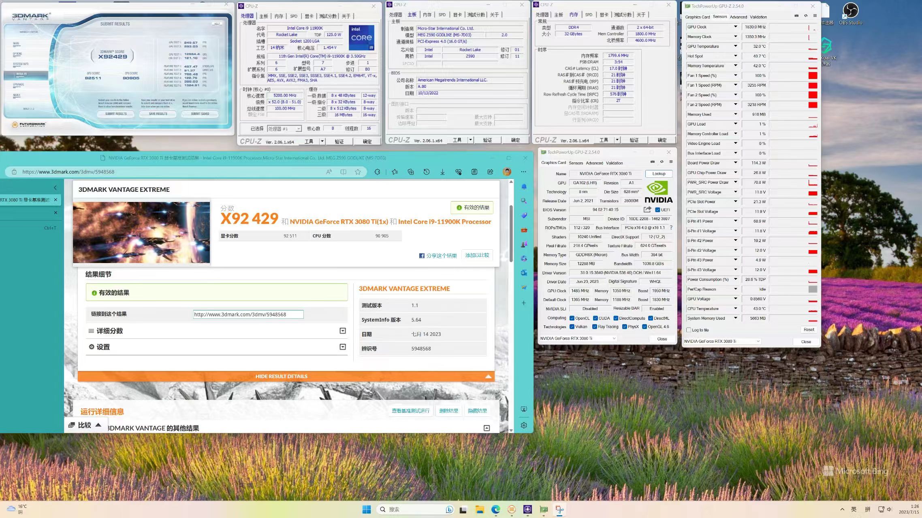Toggle the DirectML checkbox
The height and width of the screenshot is (518, 922).
(650, 318)
